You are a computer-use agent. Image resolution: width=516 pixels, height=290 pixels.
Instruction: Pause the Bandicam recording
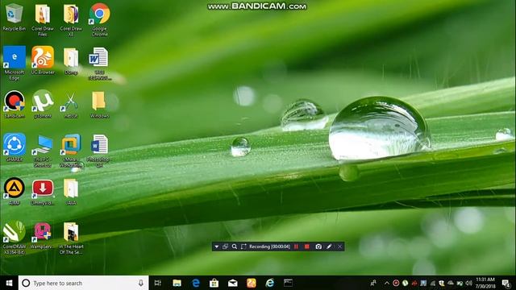tap(296, 246)
